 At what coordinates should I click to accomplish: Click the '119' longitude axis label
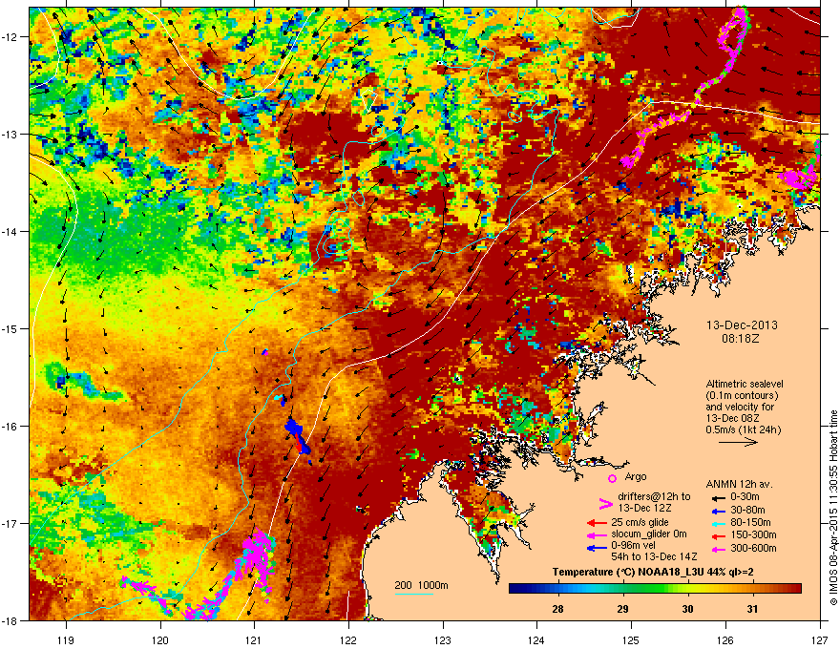[x=66, y=639]
